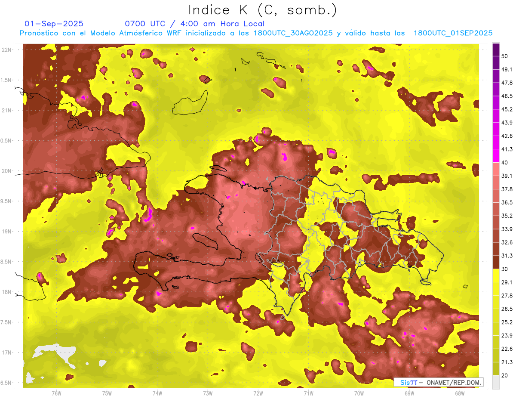
Task: Click the magenta swatch between 40 and 41.3
Action: point(496,156)
